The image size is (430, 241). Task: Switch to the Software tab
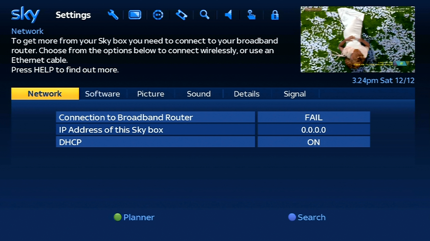[102, 94]
